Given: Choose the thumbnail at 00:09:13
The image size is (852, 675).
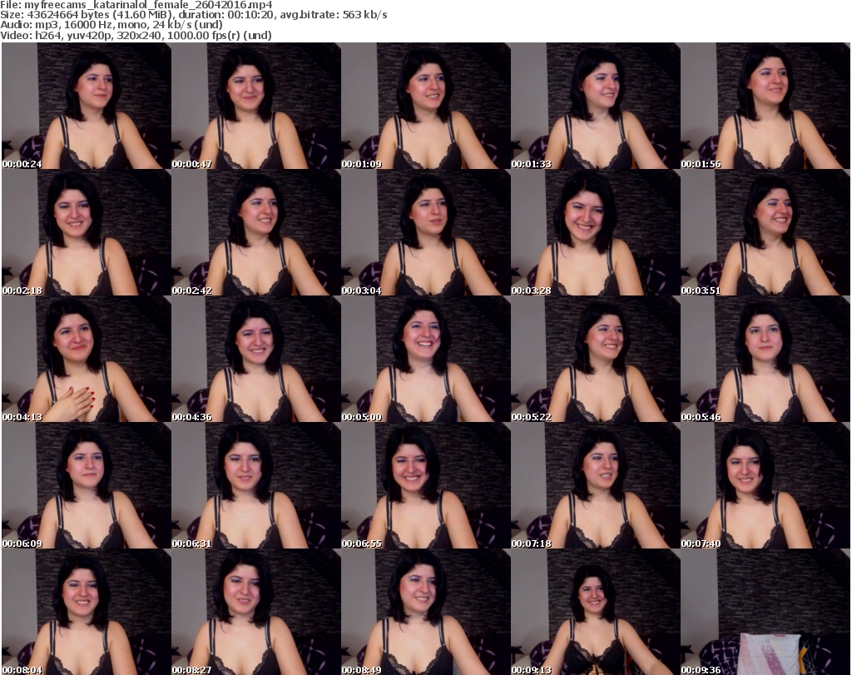Looking at the screenshot, I should click(596, 612).
